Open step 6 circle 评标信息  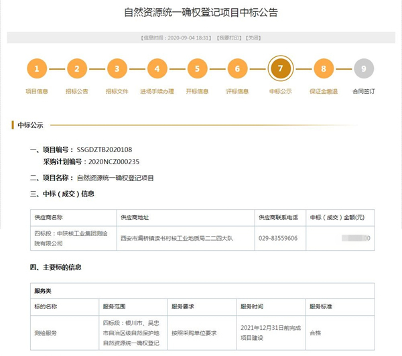pyautogui.click(x=237, y=68)
